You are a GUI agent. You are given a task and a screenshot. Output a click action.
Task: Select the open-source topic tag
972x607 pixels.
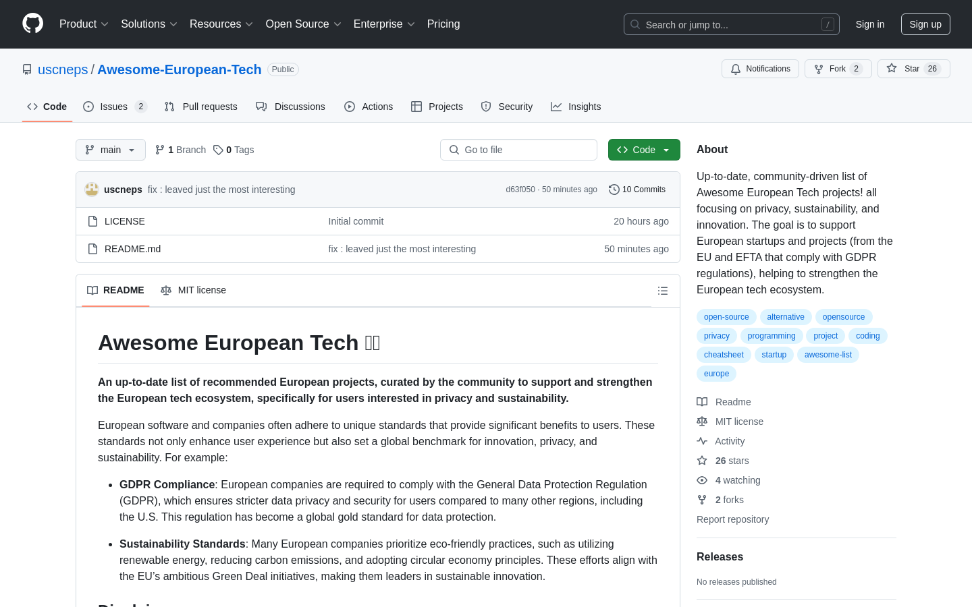point(726,317)
